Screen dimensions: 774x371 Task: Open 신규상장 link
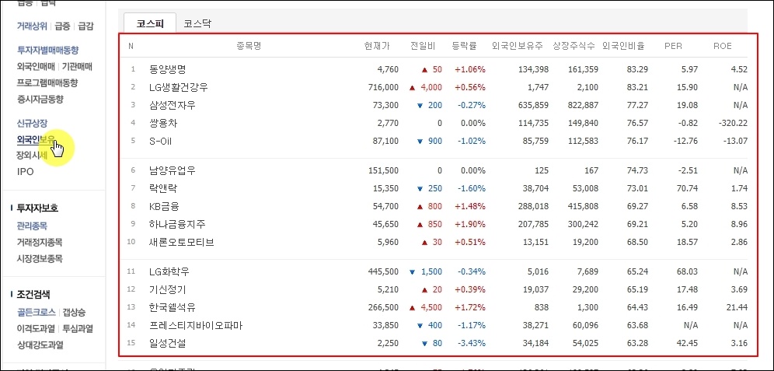point(32,123)
